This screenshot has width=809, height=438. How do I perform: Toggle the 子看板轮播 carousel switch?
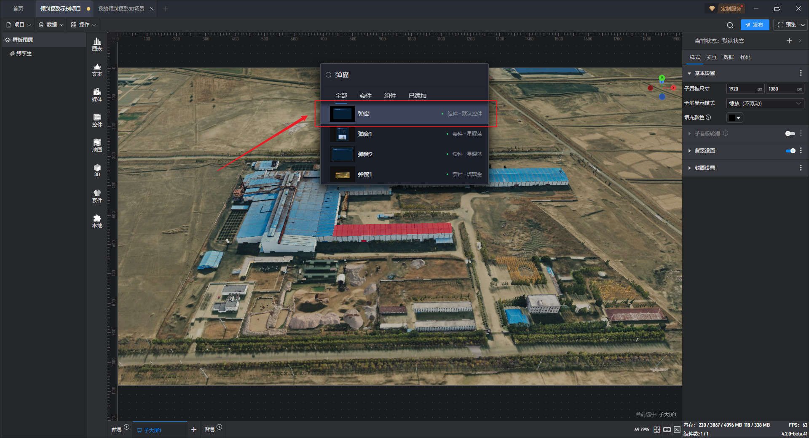click(790, 134)
